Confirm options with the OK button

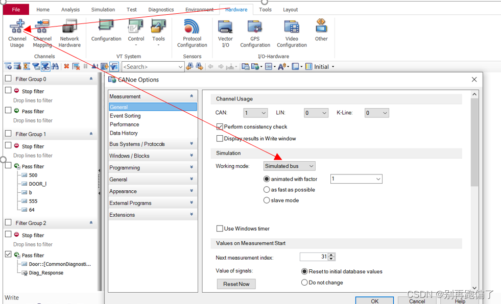(374, 301)
